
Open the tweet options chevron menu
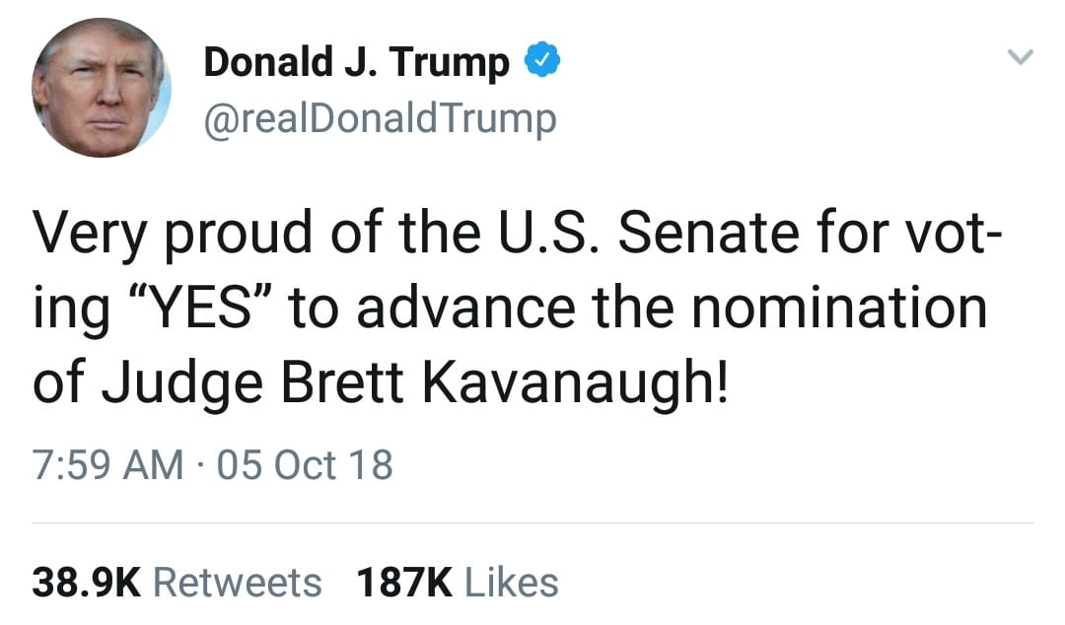point(1020,59)
